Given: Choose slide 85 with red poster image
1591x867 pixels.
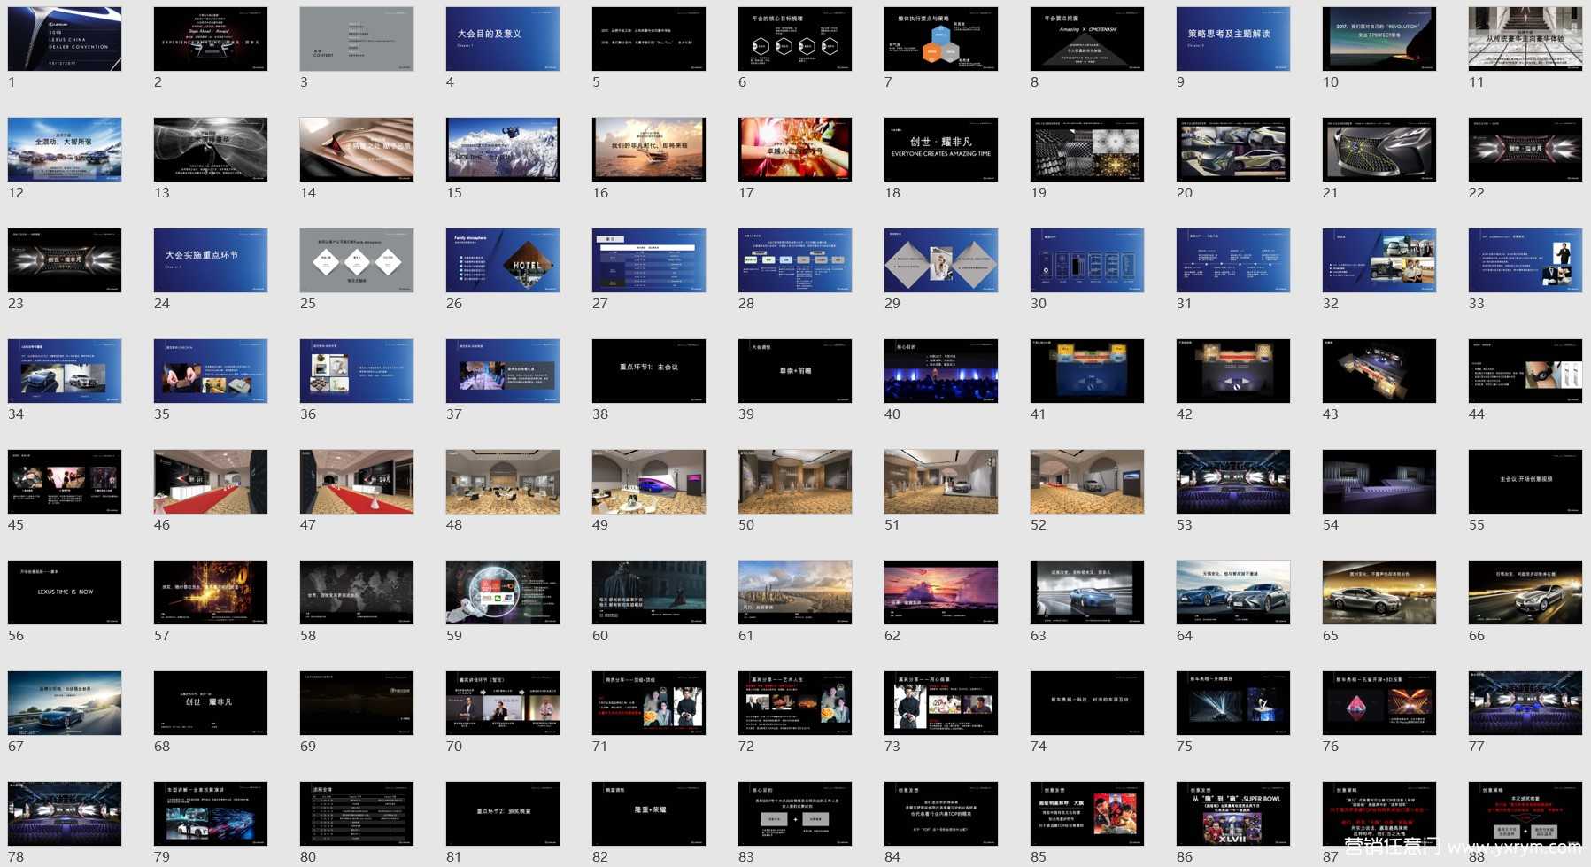Looking at the screenshot, I should [1087, 814].
